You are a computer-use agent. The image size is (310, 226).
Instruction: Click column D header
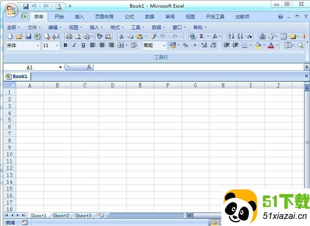[113, 85]
